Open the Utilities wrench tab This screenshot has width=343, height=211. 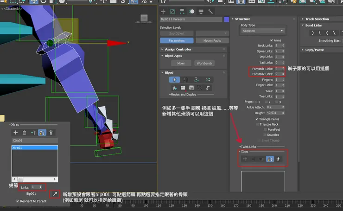(210, 11)
